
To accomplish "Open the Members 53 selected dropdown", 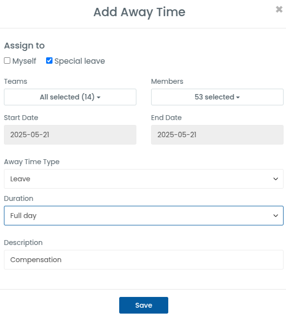I will click(x=217, y=97).
